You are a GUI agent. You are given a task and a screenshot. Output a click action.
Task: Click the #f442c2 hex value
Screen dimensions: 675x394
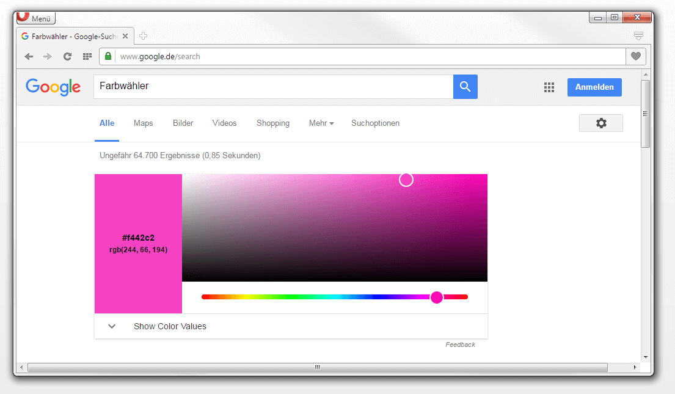click(x=138, y=238)
